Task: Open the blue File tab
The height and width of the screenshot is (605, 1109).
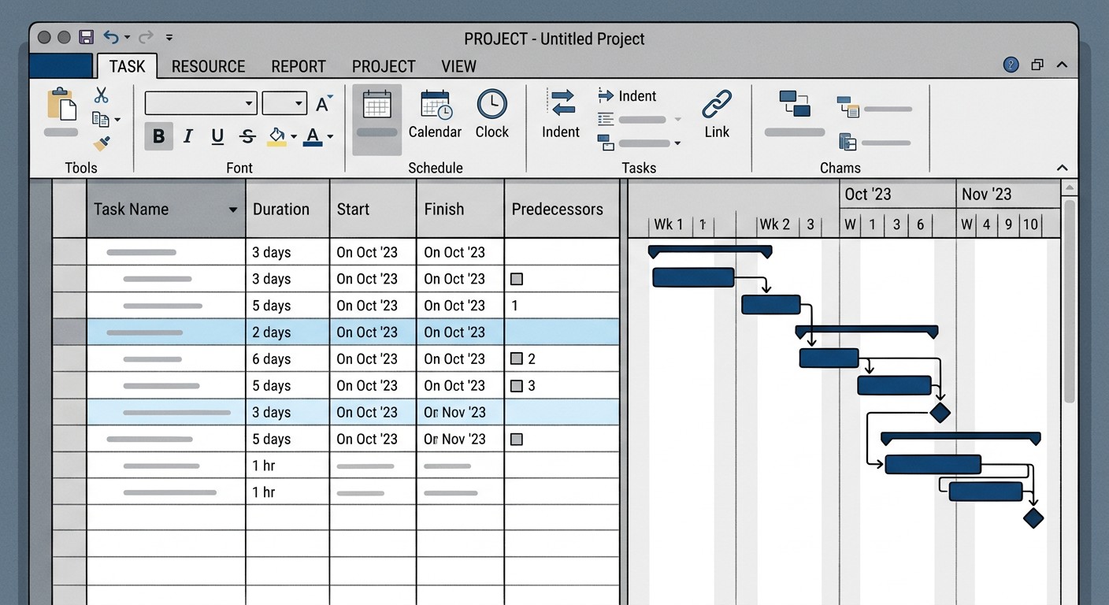Action: click(61, 66)
